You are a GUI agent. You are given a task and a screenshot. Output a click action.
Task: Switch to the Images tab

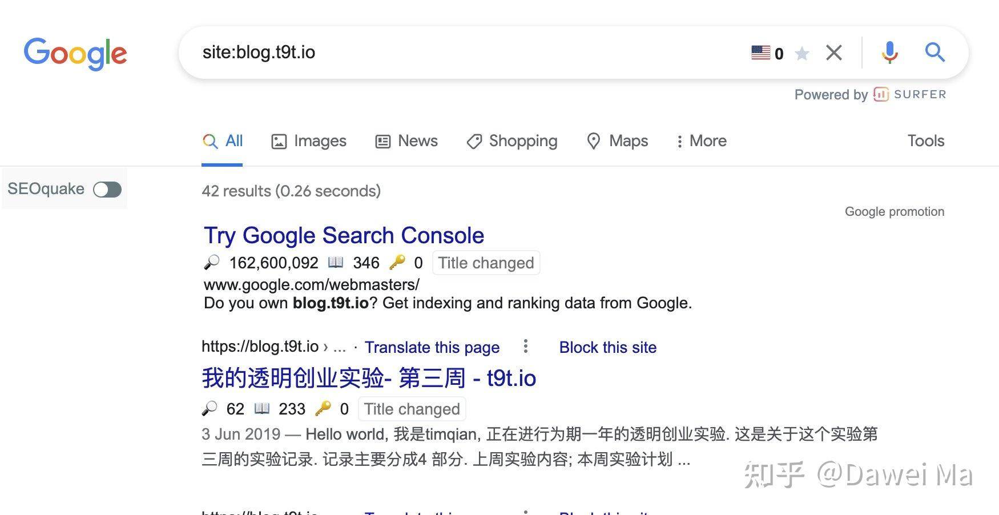(309, 141)
